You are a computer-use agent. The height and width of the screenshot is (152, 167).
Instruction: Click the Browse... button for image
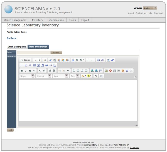click(x=57, y=53)
